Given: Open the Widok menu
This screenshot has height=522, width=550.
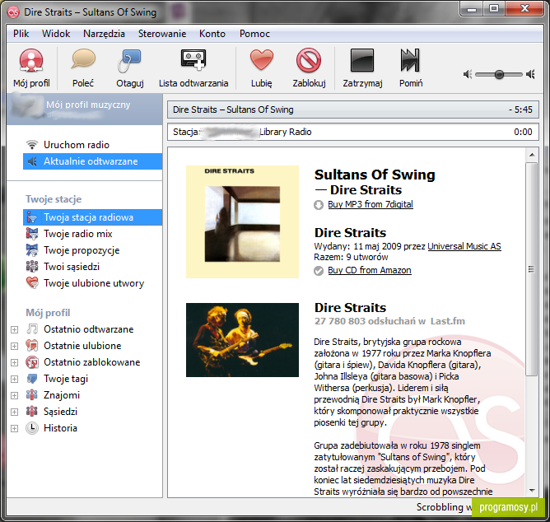Looking at the screenshot, I should 56,34.
